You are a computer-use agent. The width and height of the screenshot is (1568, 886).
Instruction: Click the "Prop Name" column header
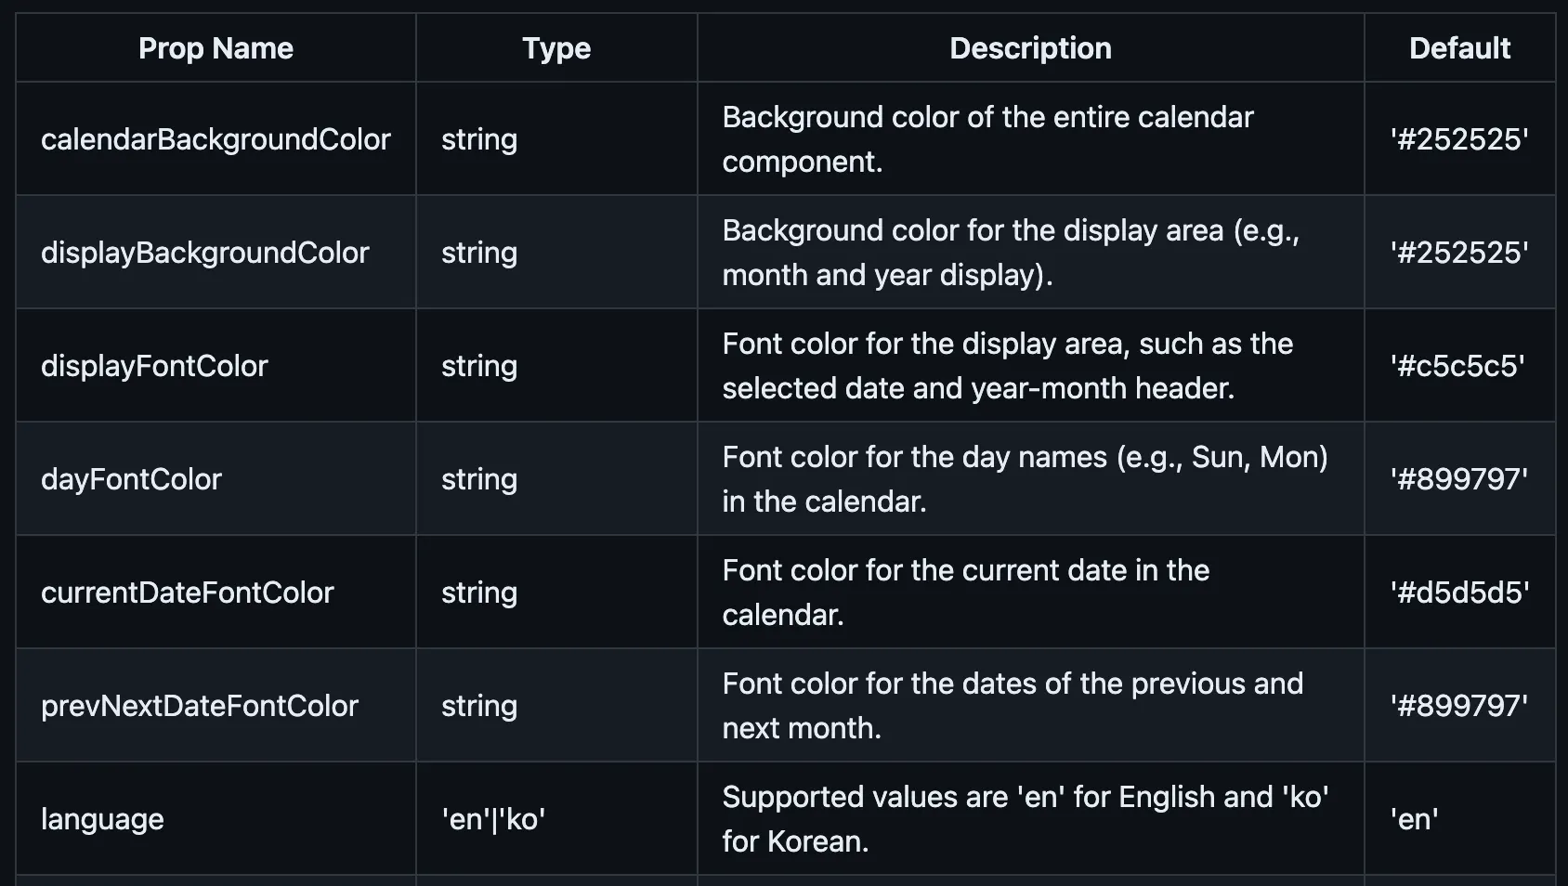coord(216,48)
